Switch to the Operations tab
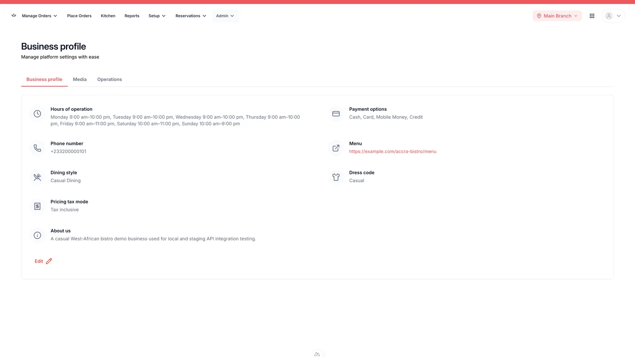 (x=110, y=79)
